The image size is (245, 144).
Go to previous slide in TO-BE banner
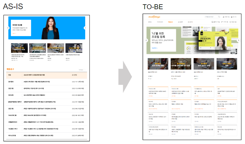[x=146, y=40]
